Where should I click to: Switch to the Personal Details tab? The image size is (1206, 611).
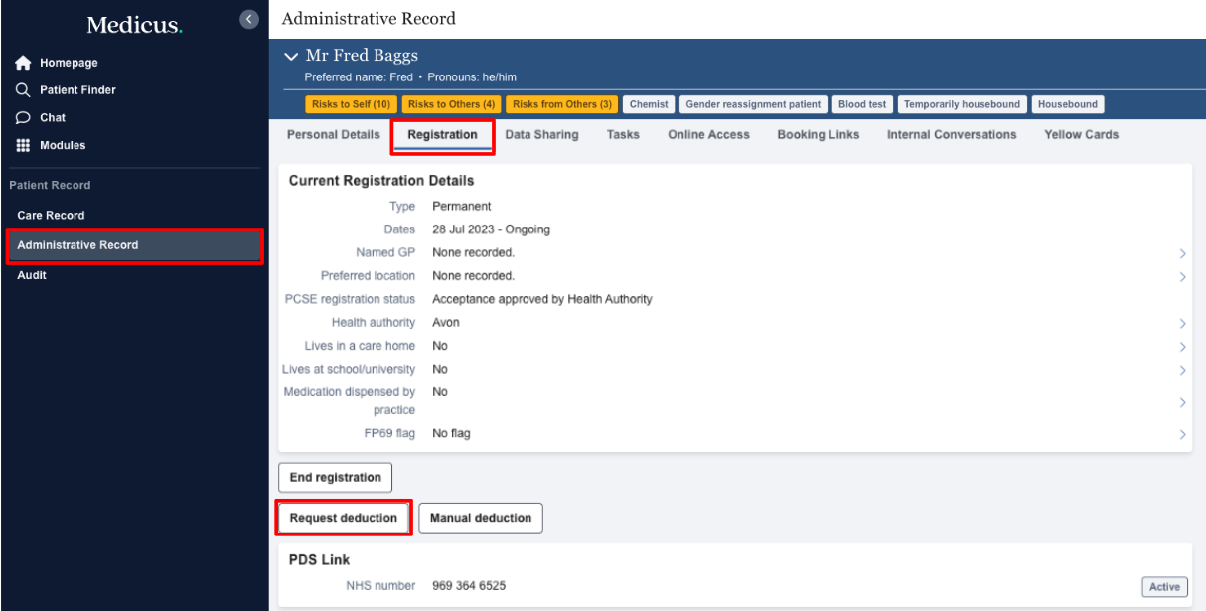(x=333, y=135)
